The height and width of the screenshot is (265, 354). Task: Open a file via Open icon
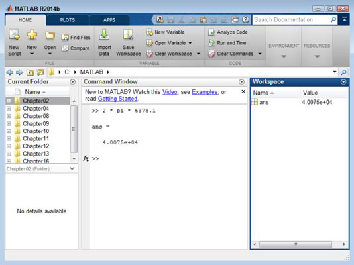click(x=50, y=35)
